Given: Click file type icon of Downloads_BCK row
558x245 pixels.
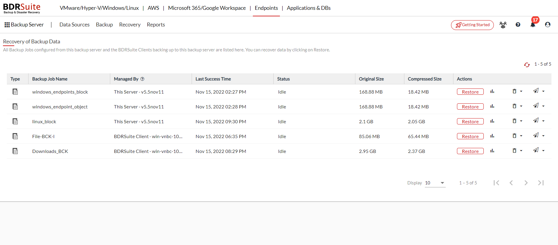Looking at the screenshot, I should coord(15,151).
